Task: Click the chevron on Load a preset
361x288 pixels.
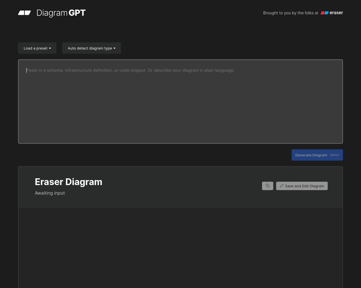Action: tap(50, 48)
